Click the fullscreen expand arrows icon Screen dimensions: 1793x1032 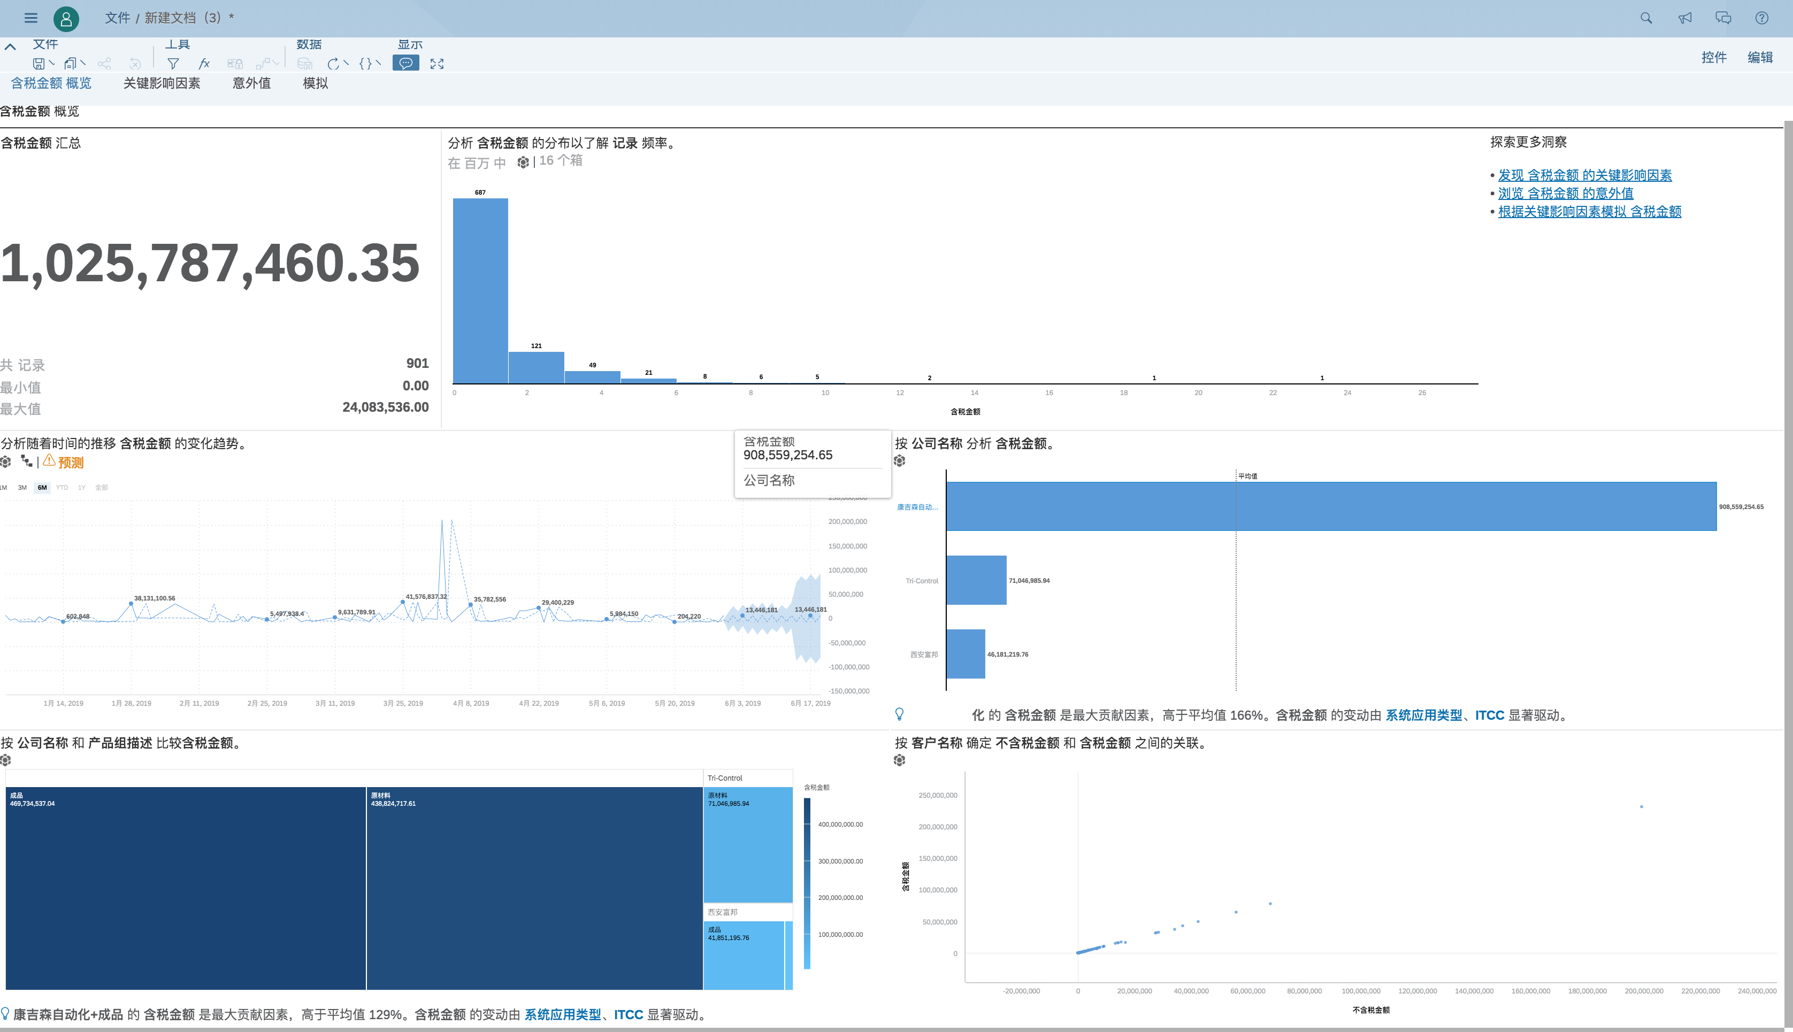pyautogui.click(x=436, y=64)
